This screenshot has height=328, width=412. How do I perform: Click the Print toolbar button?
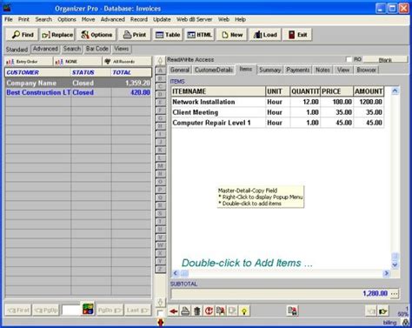(135, 35)
